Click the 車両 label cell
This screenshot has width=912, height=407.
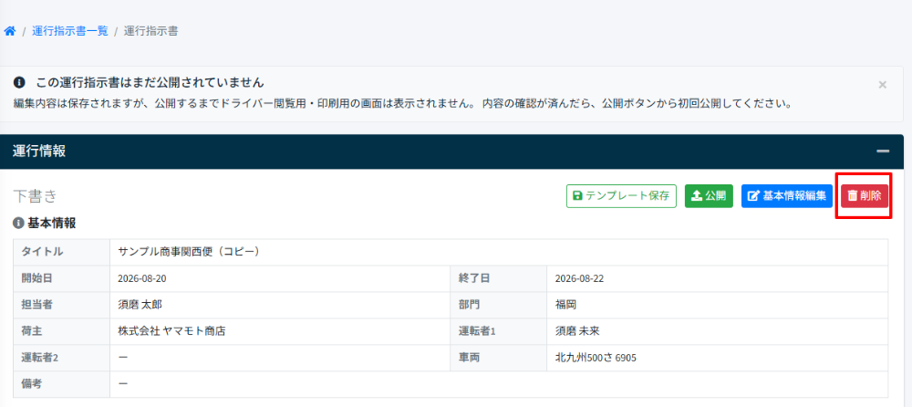click(x=499, y=358)
